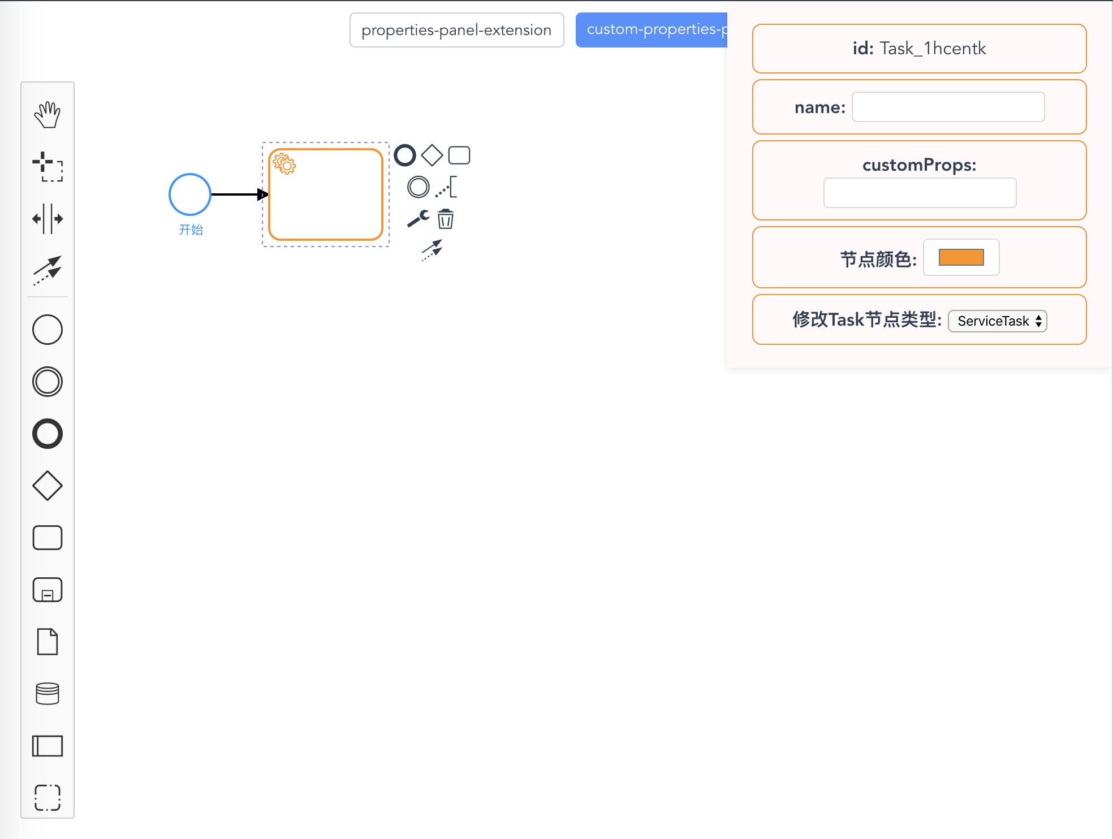The height and width of the screenshot is (839, 1113).
Task: Create a gateway from palette
Action: [48, 486]
